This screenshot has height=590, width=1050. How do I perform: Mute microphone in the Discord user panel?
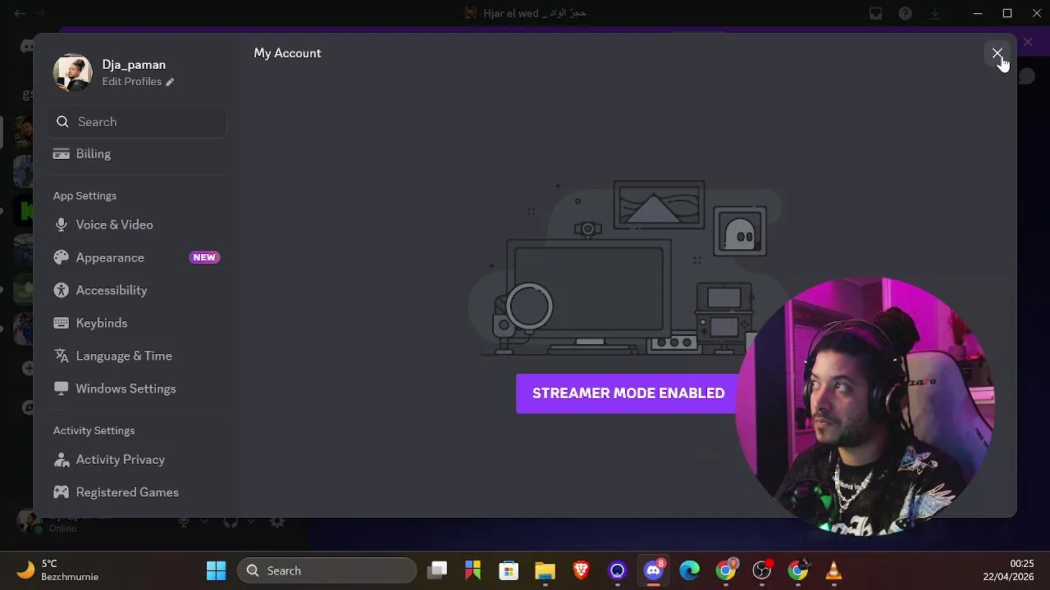pos(184,521)
